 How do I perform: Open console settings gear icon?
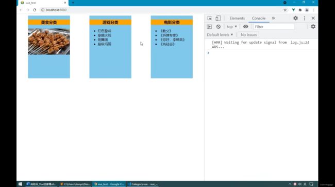[x=313, y=27]
